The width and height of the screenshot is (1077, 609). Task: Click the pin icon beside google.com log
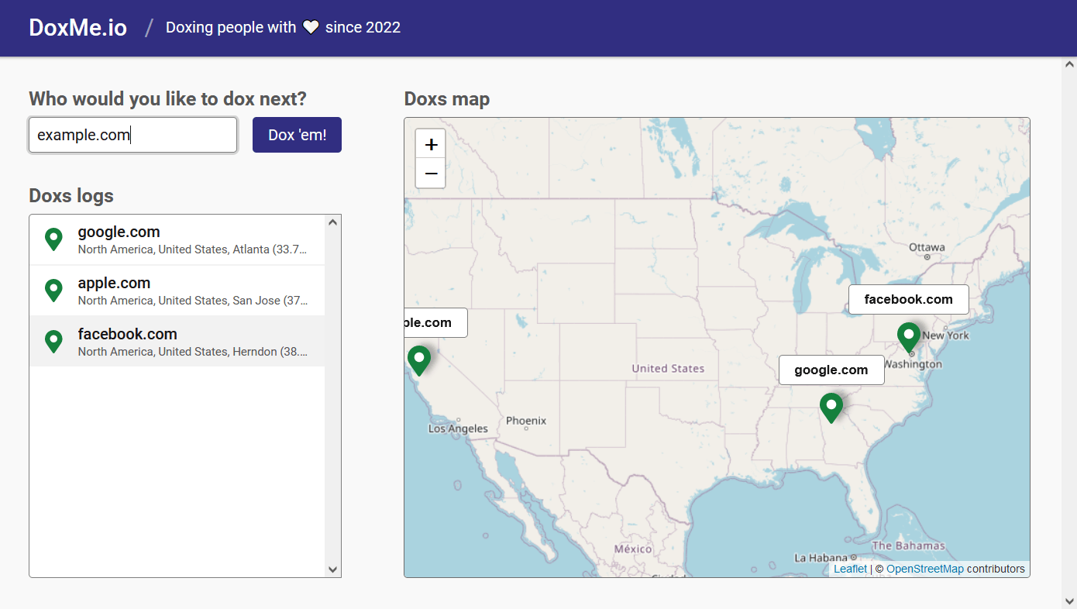(53, 239)
